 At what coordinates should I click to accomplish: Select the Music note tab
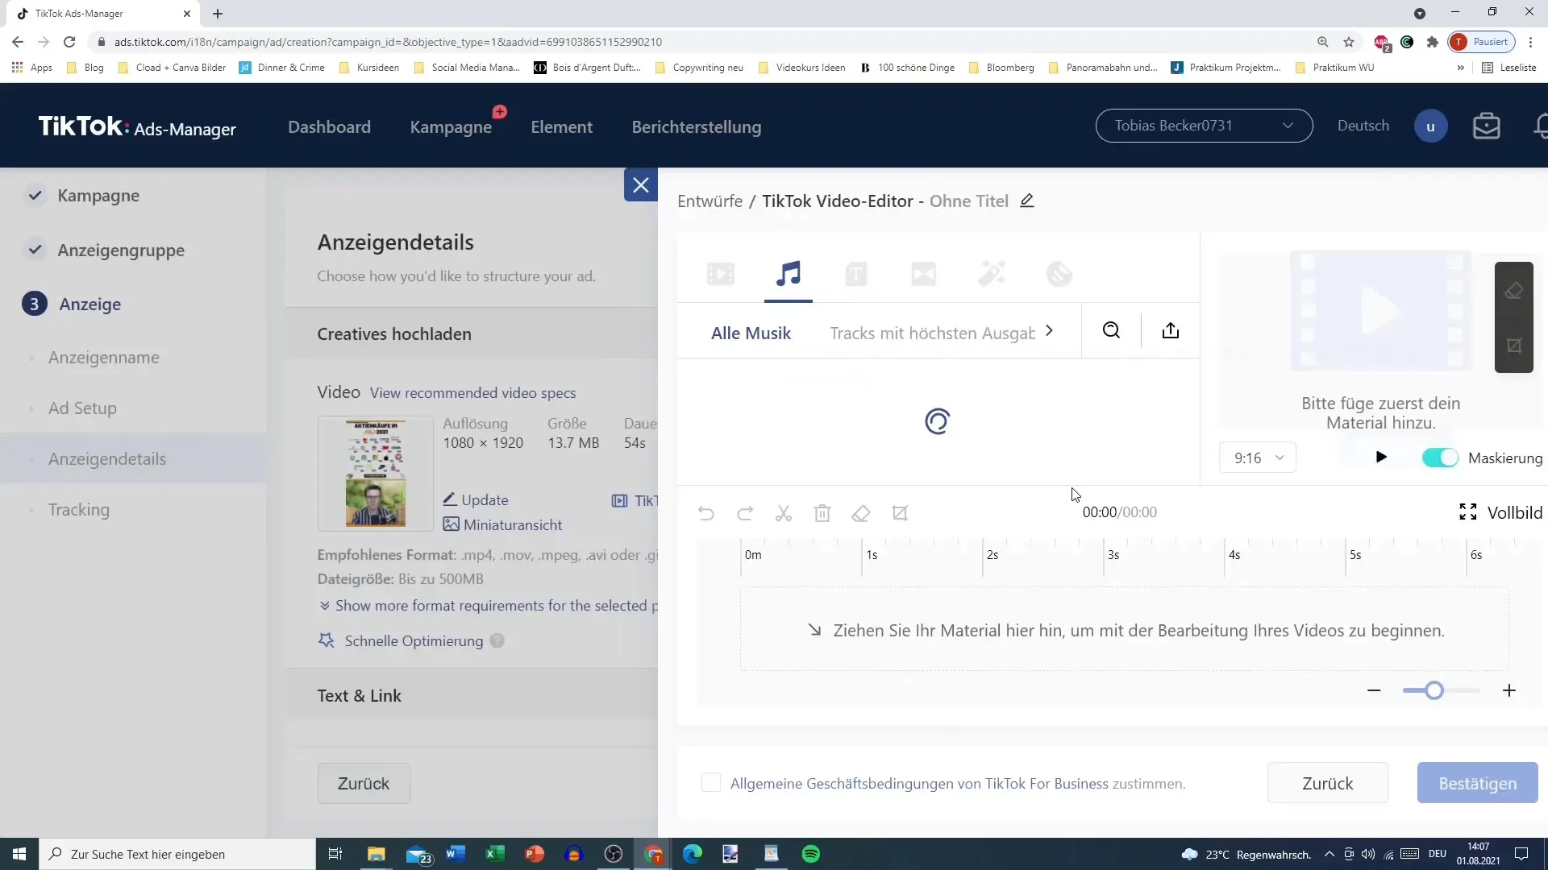(x=789, y=274)
